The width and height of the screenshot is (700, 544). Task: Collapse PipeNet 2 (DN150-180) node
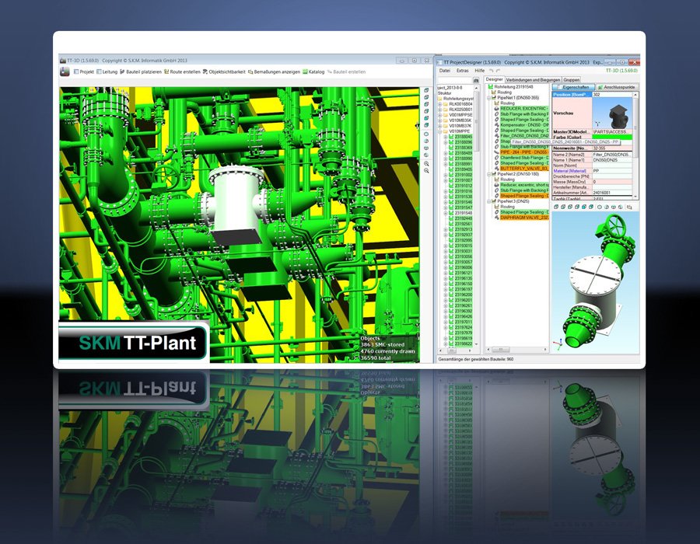[x=489, y=174]
